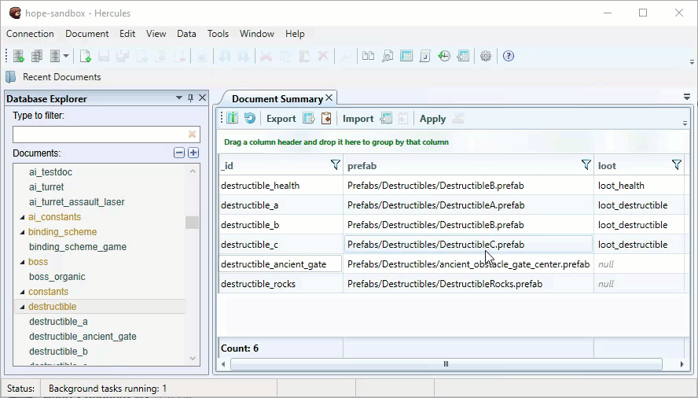Click the import table toolbar icon

(x=463, y=56)
